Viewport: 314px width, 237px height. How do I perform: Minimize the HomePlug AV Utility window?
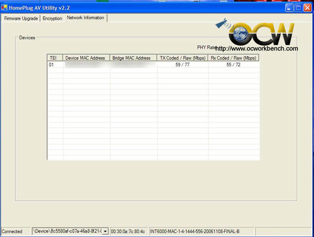click(x=289, y=8)
